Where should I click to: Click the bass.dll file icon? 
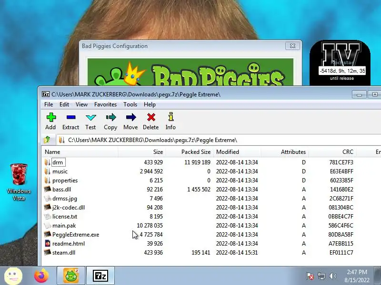(x=47, y=189)
